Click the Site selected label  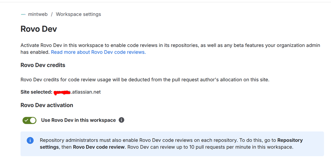click(x=36, y=92)
